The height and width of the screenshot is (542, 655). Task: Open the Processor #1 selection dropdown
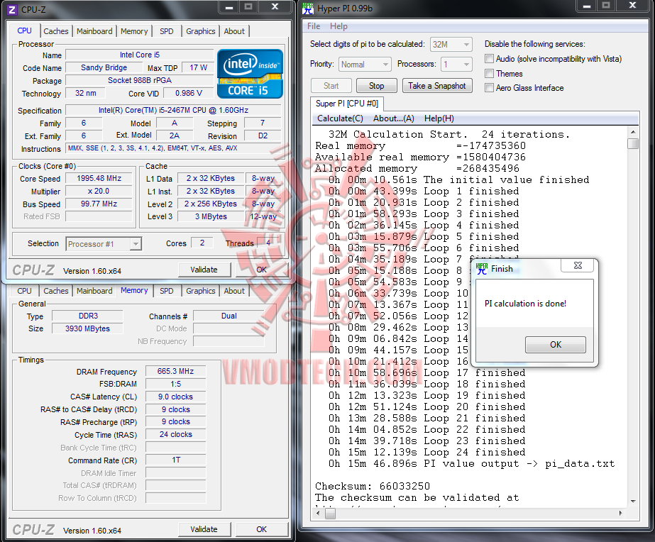(x=104, y=244)
